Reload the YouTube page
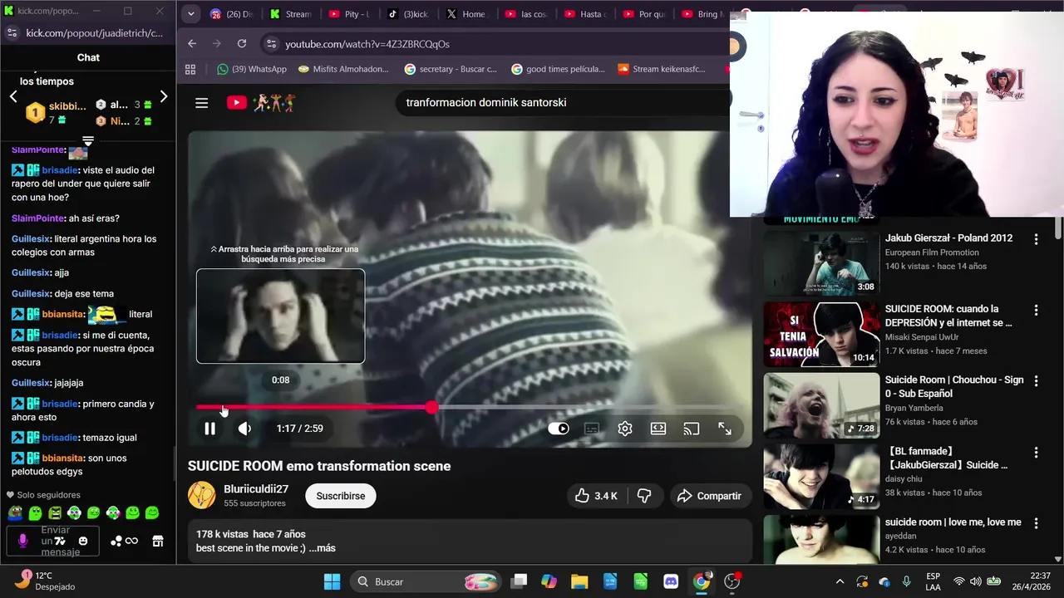 [242, 44]
